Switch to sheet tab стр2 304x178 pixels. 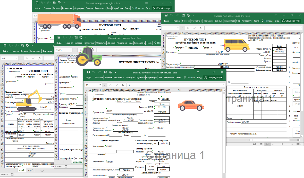click(x=30, y=170)
